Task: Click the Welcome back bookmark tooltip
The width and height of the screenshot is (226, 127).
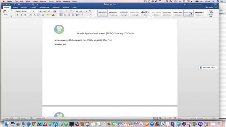Action: [x=208, y=67]
